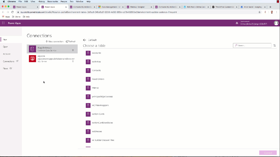Click the New connection button

point(55,41)
